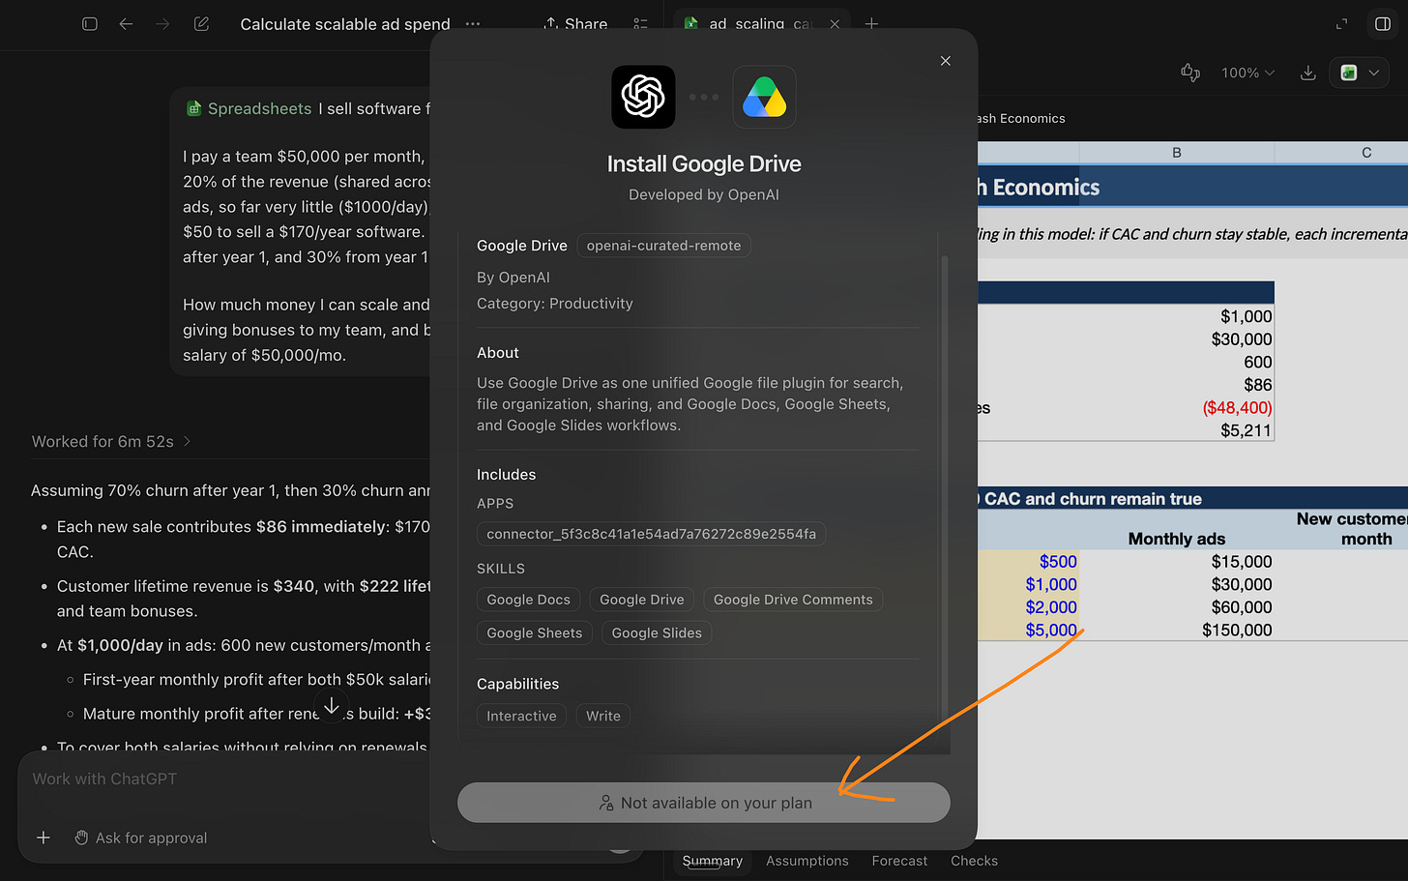Click the Monthly ads column heading
Screen dimensions: 1408x881
1177,540
